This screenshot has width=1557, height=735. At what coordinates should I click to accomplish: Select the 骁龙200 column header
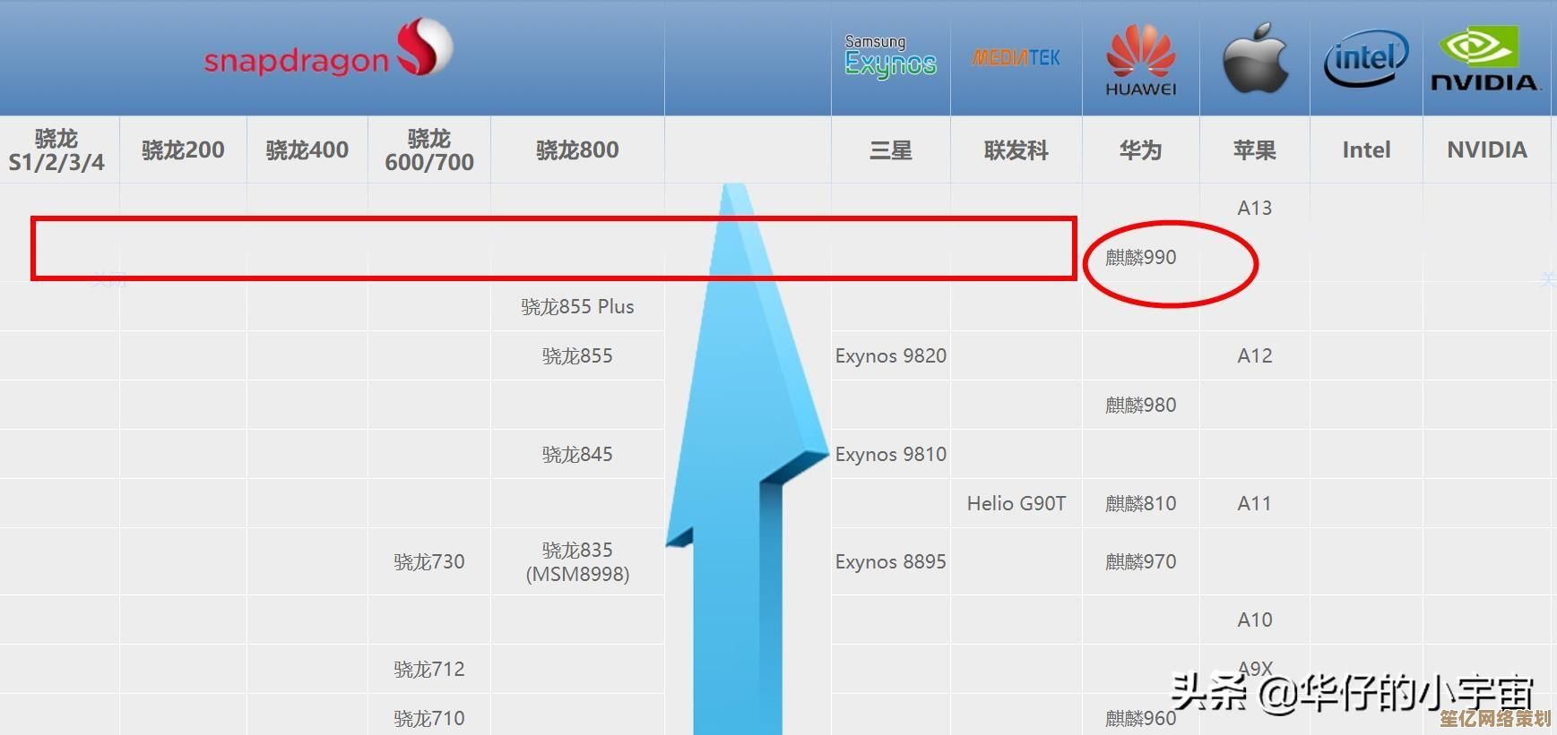[x=183, y=150]
